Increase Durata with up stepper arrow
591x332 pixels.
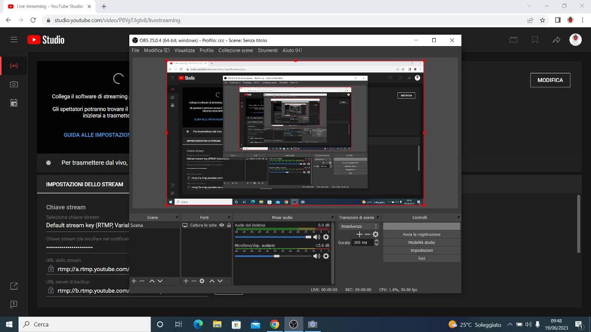pyautogui.click(x=376, y=240)
